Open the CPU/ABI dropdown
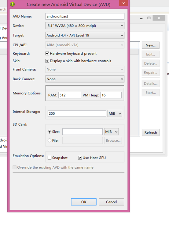The width and height of the screenshot is (169, 229). click(85, 45)
